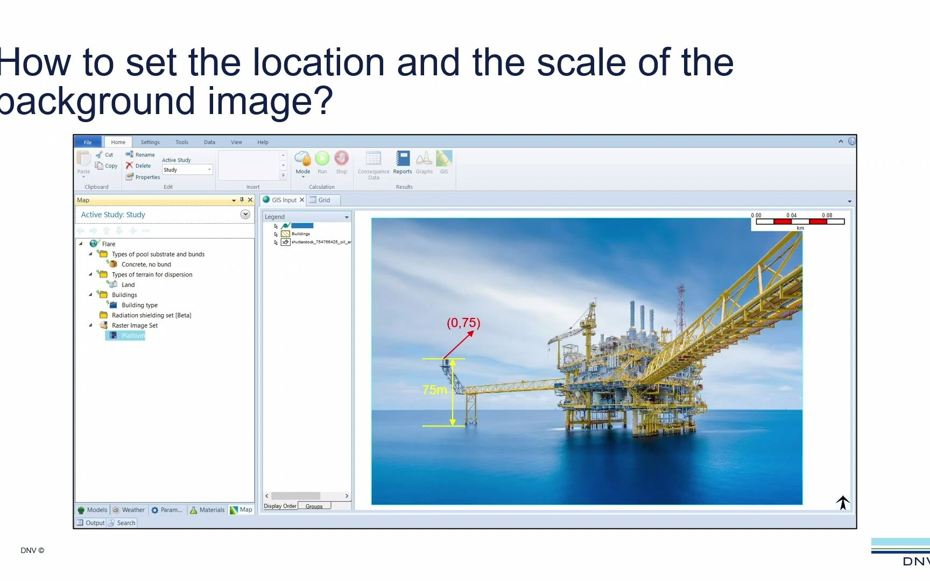Open the Graphs icon
This screenshot has width=930, height=581.
pyautogui.click(x=424, y=158)
